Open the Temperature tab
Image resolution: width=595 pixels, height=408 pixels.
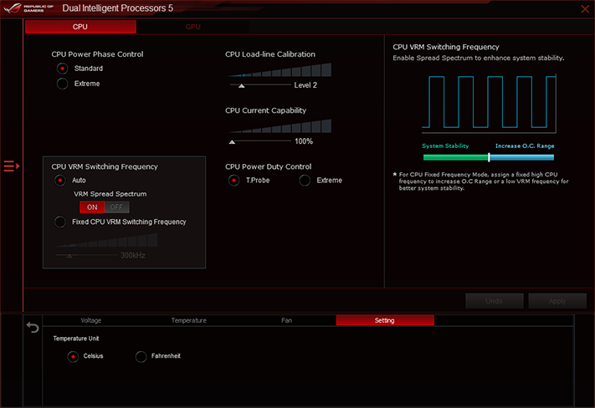tap(188, 320)
